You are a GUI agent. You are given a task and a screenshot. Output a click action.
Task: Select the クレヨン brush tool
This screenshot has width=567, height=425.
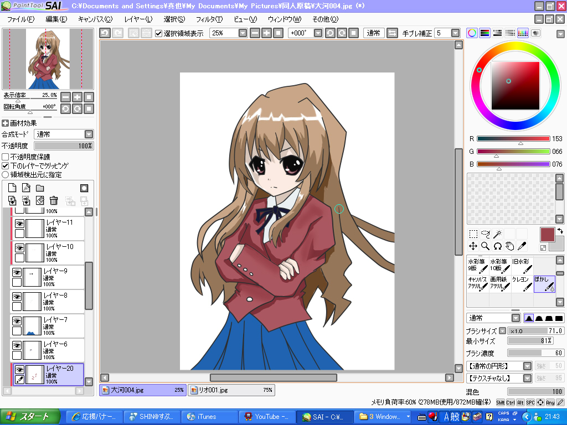point(522,284)
